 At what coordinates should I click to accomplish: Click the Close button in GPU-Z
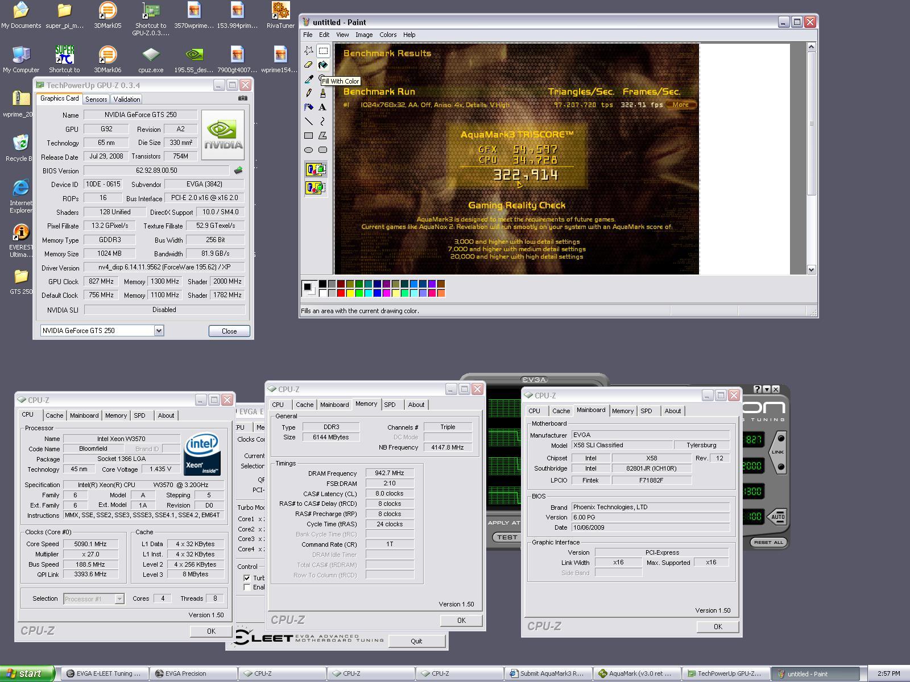pyautogui.click(x=229, y=331)
